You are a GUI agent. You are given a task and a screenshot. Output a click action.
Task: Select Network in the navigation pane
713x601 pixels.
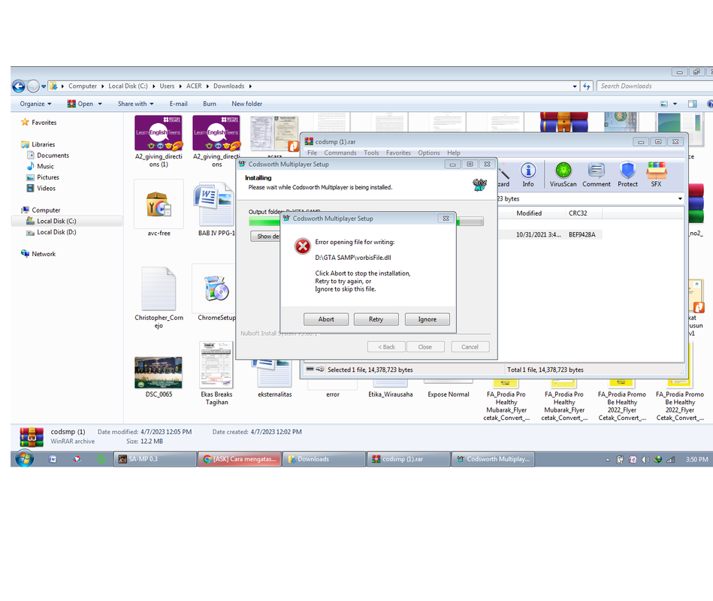pyautogui.click(x=43, y=254)
